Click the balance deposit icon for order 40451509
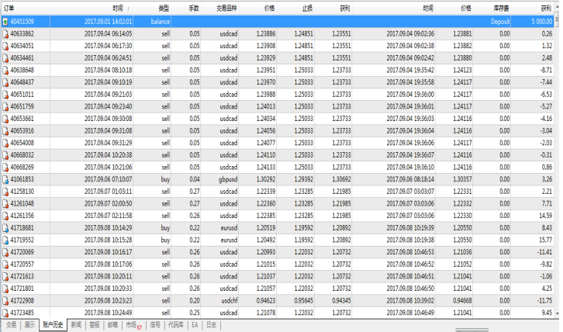The image size is (563, 332). pyautogui.click(x=5, y=22)
